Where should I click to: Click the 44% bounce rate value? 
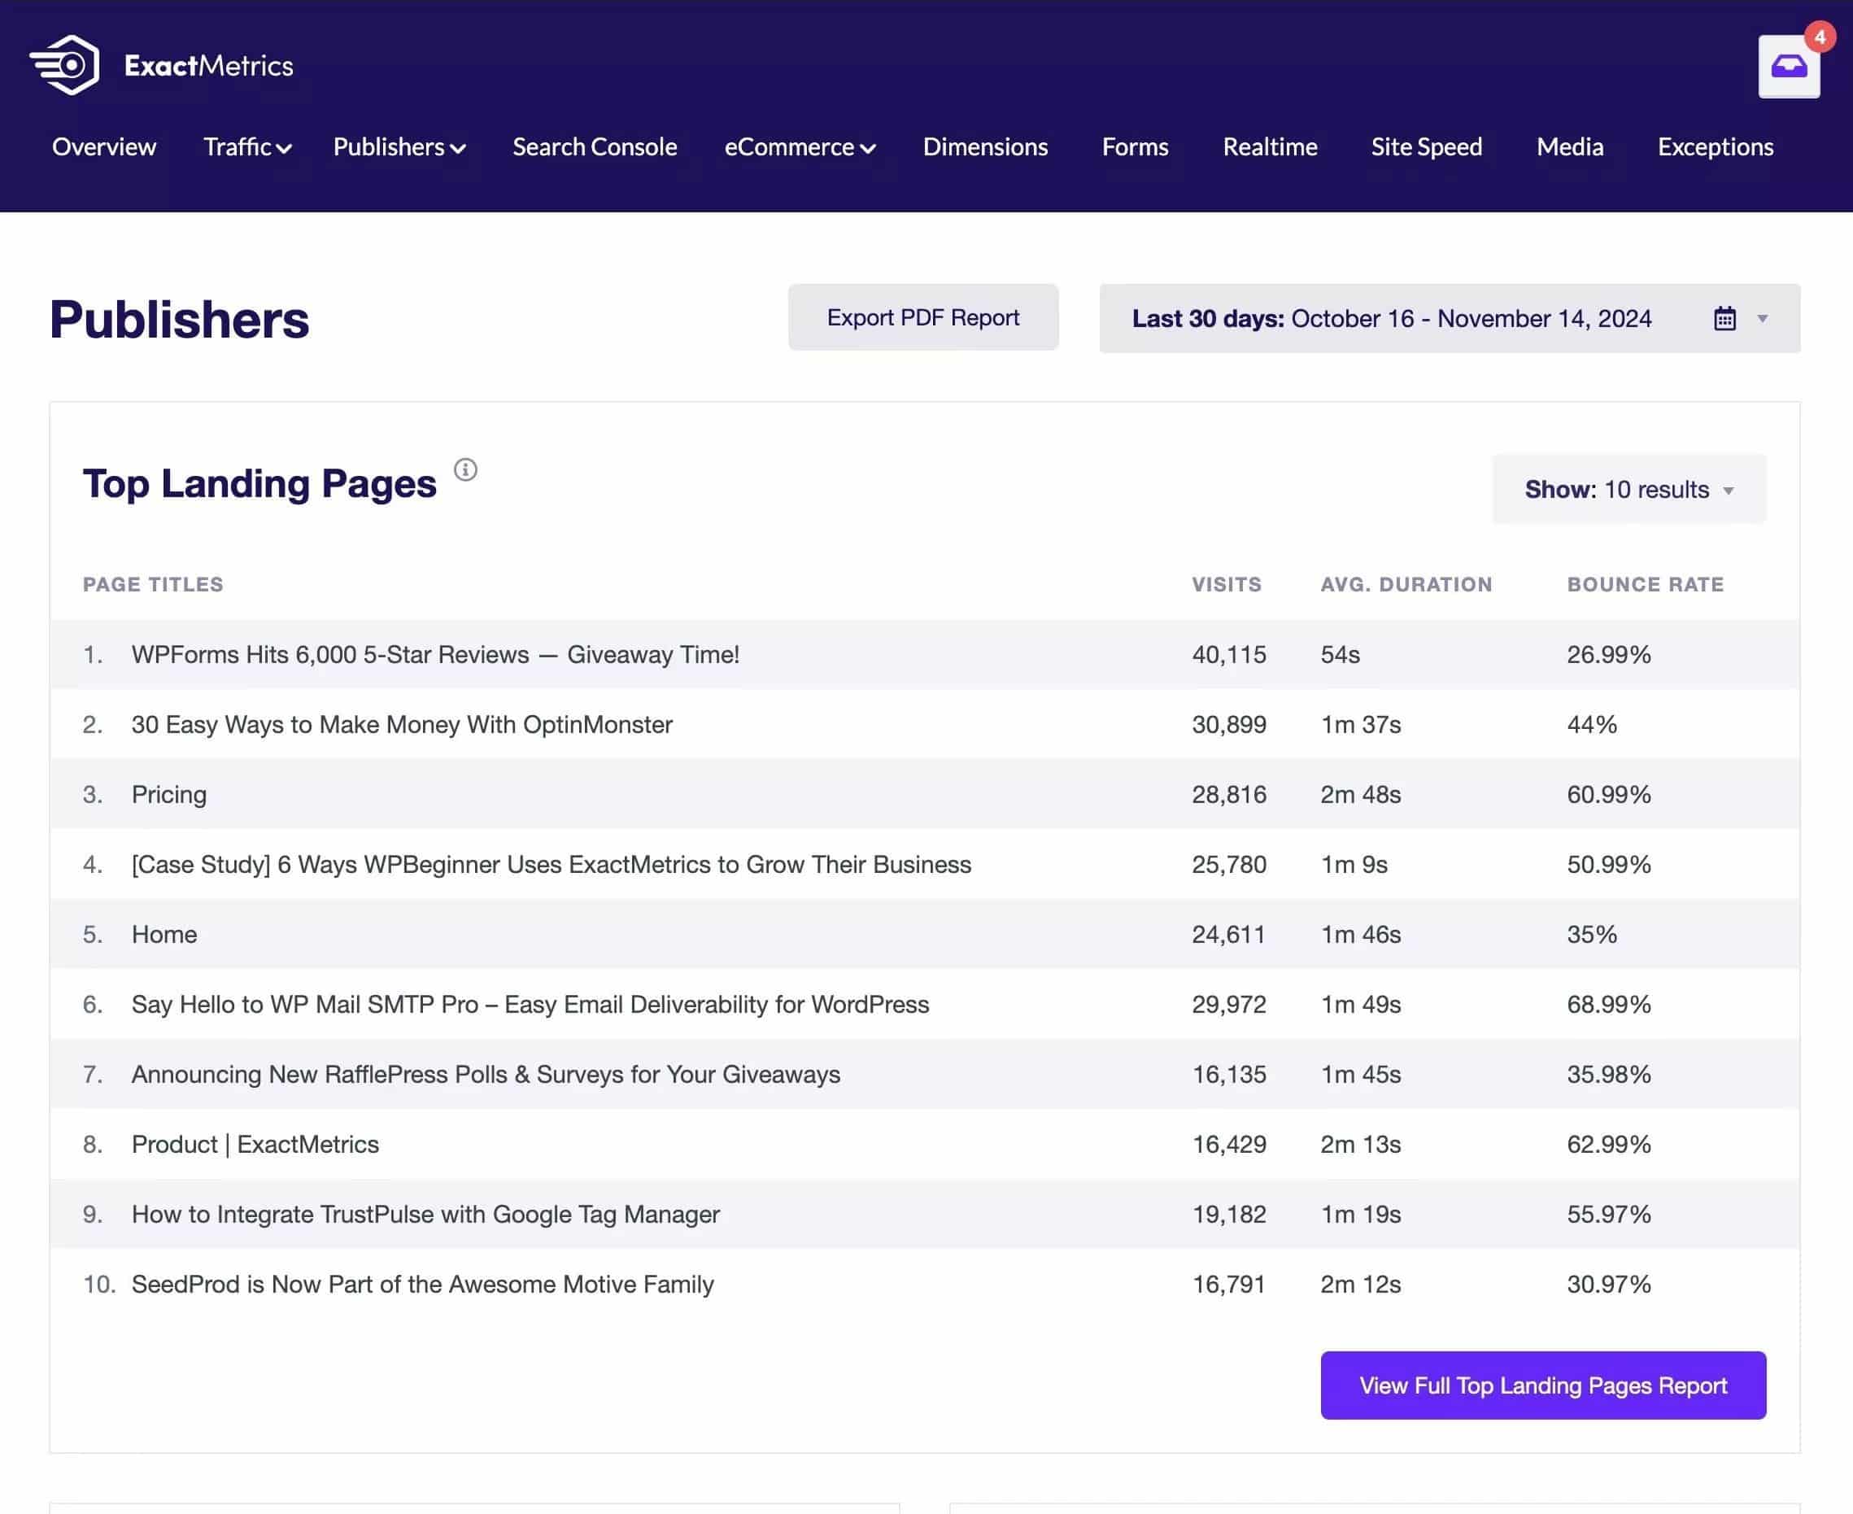[1591, 725]
